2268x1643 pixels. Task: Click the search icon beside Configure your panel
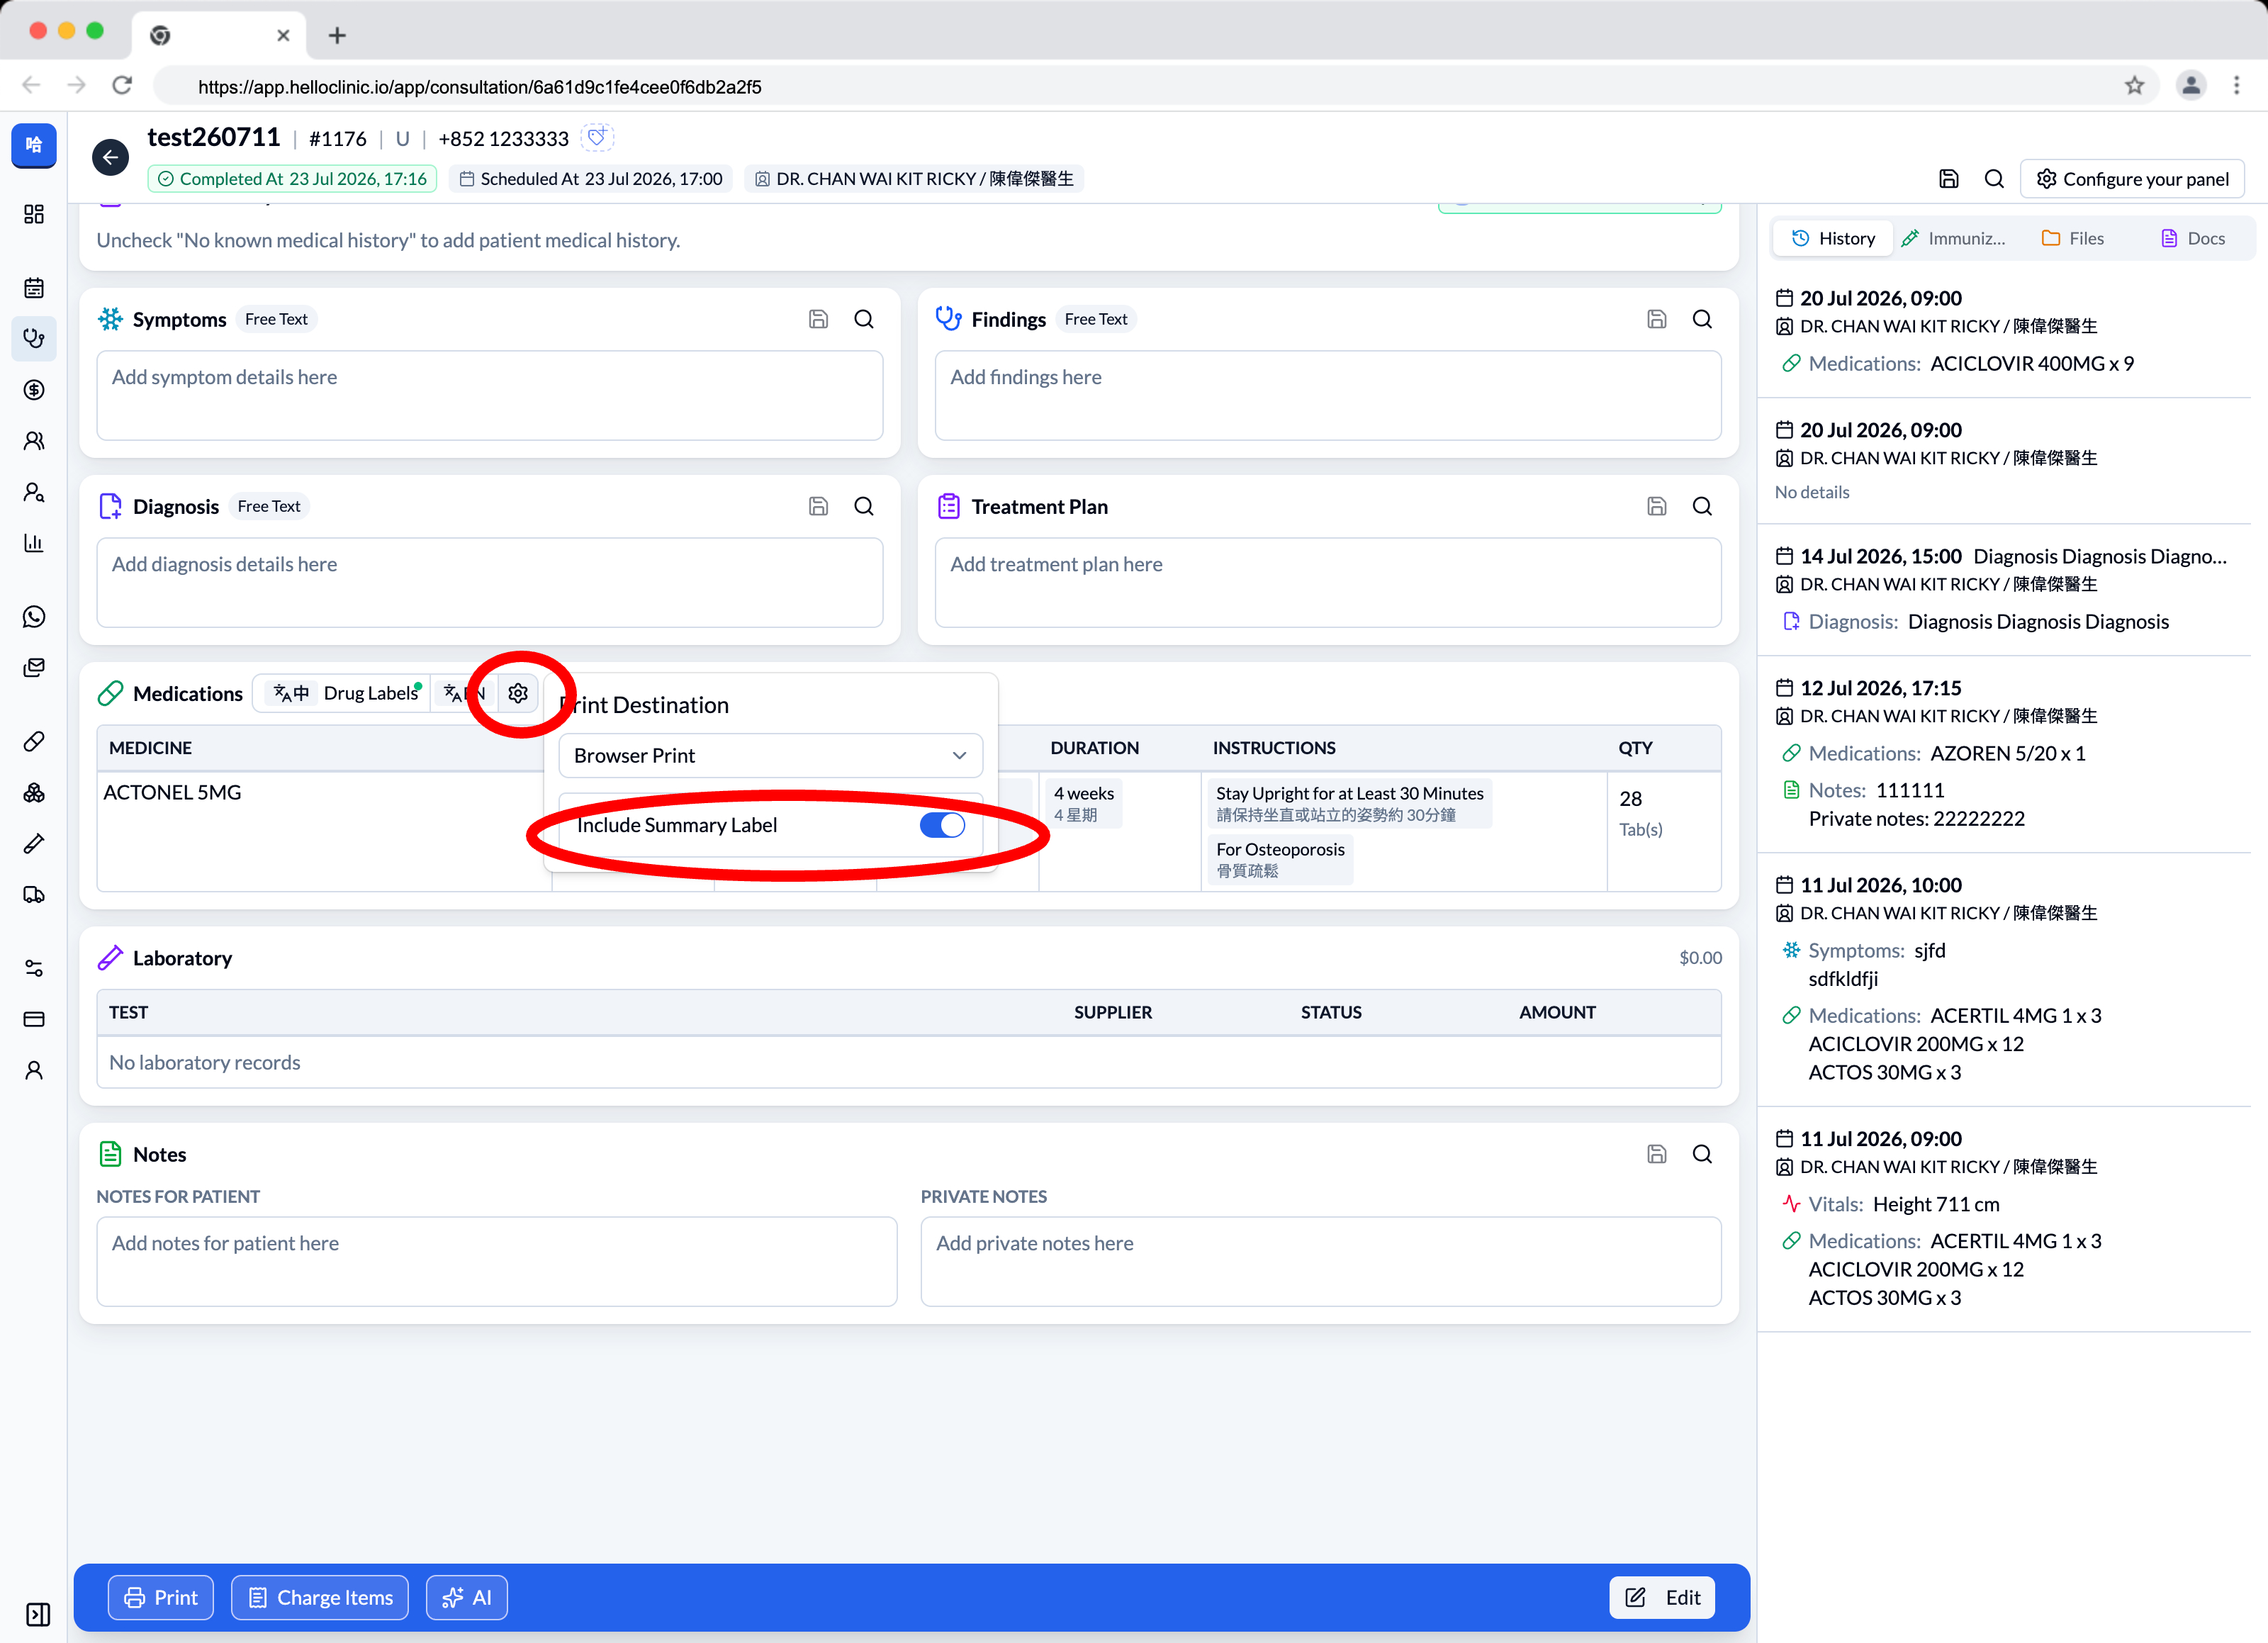pyautogui.click(x=1994, y=179)
